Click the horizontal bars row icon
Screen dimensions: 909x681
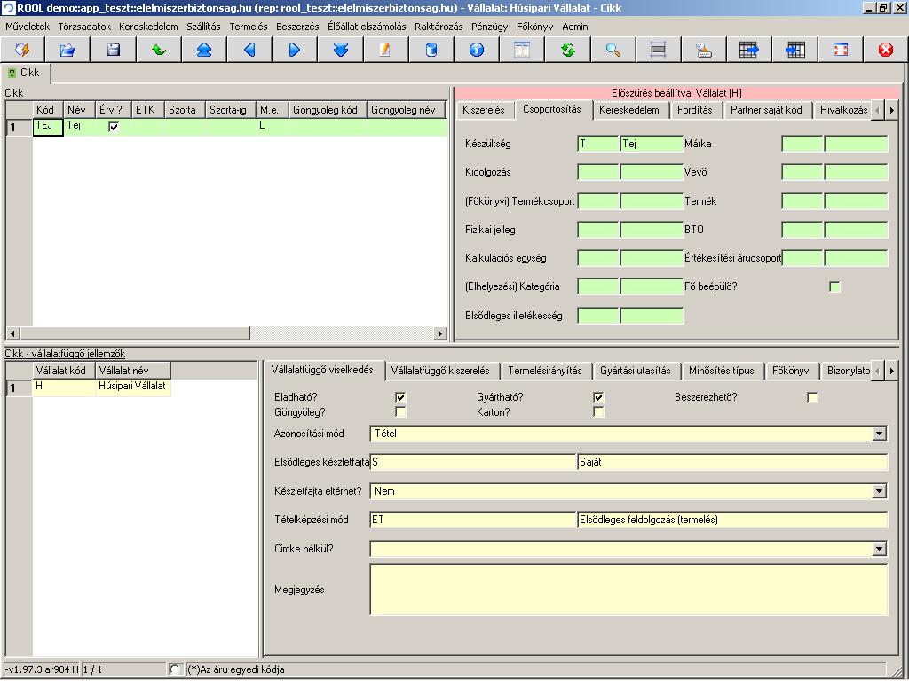(x=658, y=50)
